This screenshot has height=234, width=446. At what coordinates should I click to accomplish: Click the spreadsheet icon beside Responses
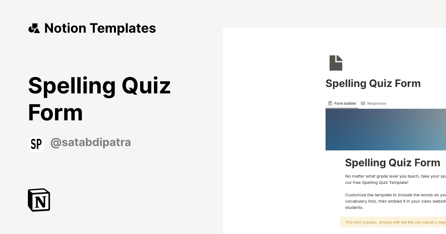(363, 103)
